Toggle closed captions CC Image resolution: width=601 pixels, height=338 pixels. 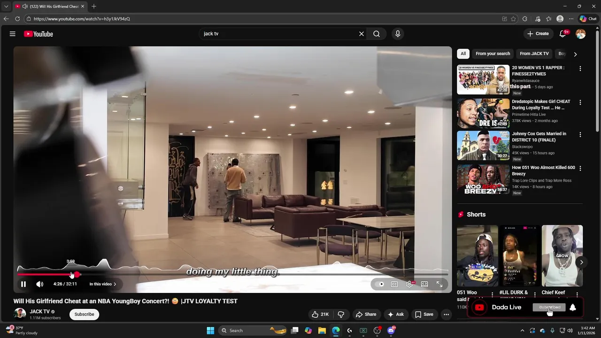[394, 284]
